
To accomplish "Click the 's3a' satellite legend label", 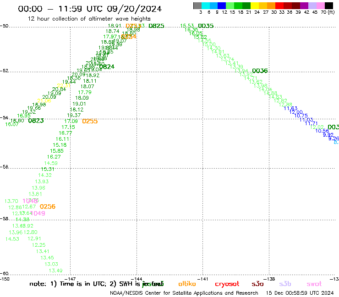I will pyautogui.click(x=257, y=284).
